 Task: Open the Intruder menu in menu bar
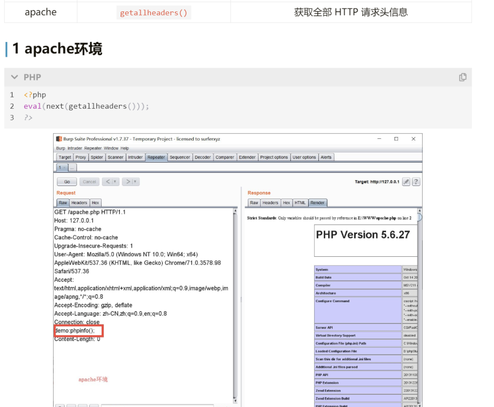coord(75,148)
